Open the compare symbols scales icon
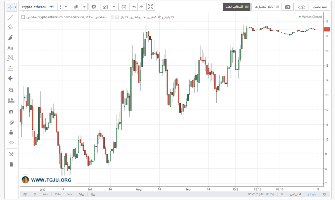Screen dimensions: 335x200 tap(124, 7)
